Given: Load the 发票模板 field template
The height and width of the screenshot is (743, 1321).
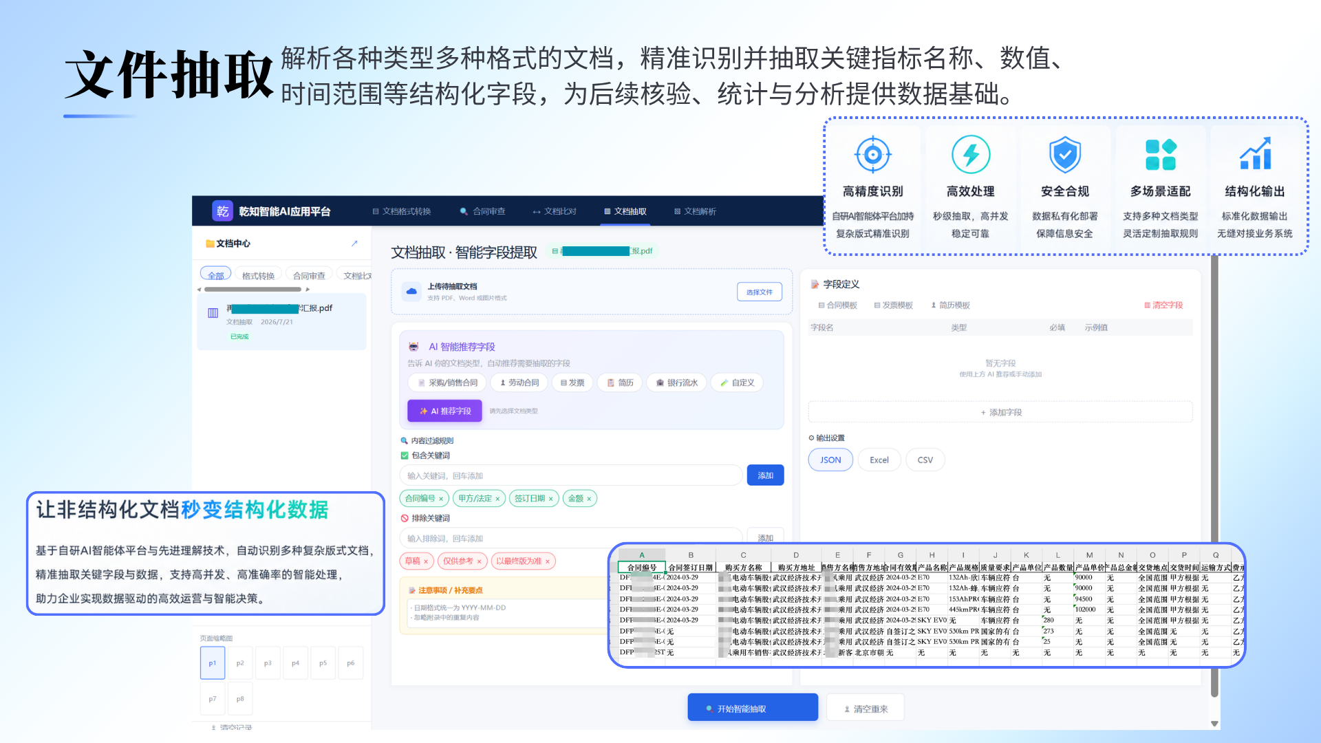Looking at the screenshot, I should tap(893, 305).
